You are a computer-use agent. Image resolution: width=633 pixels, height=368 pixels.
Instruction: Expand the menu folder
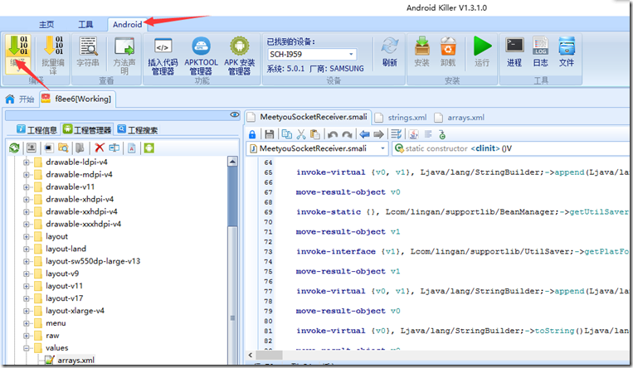(x=27, y=323)
